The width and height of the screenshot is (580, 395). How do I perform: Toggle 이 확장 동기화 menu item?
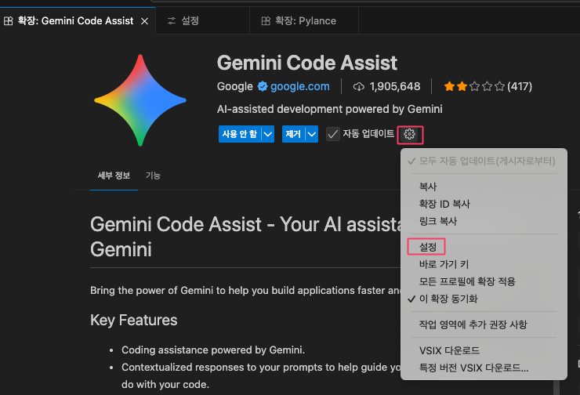[484, 299]
